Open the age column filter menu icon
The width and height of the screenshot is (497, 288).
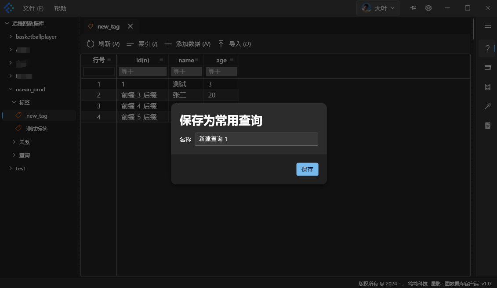click(232, 60)
